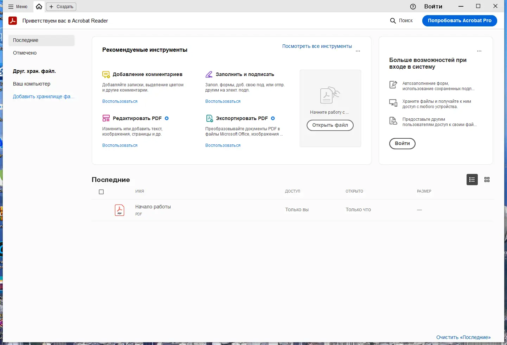Click Только вы access cell
The height and width of the screenshot is (345, 507).
[x=297, y=209]
